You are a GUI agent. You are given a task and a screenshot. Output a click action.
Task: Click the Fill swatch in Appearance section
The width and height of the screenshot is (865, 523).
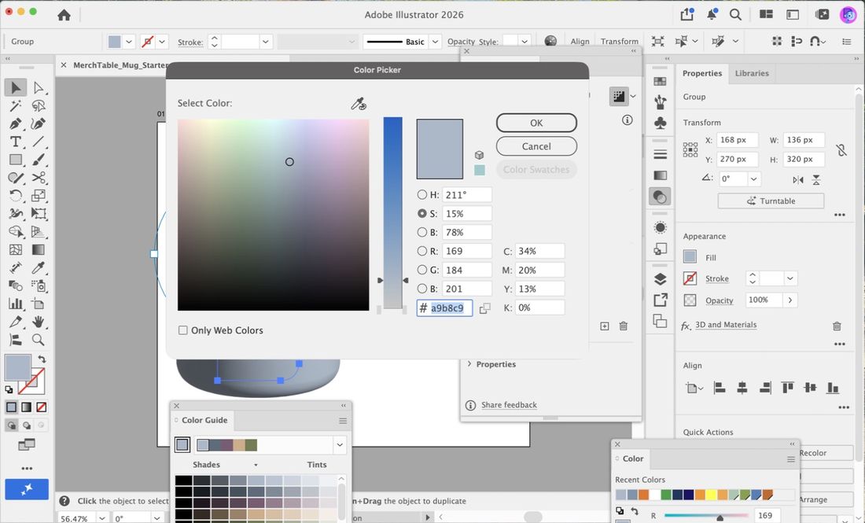(690, 257)
